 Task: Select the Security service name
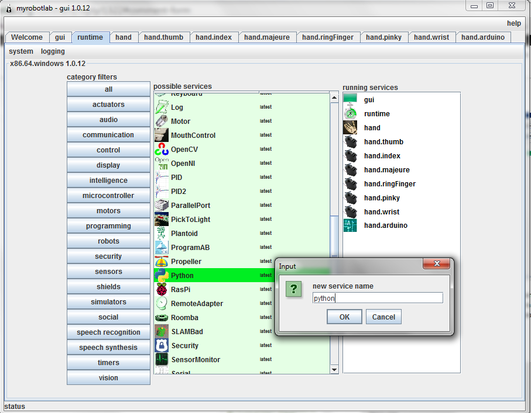(x=184, y=345)
